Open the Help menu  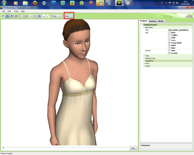(23, 11)
